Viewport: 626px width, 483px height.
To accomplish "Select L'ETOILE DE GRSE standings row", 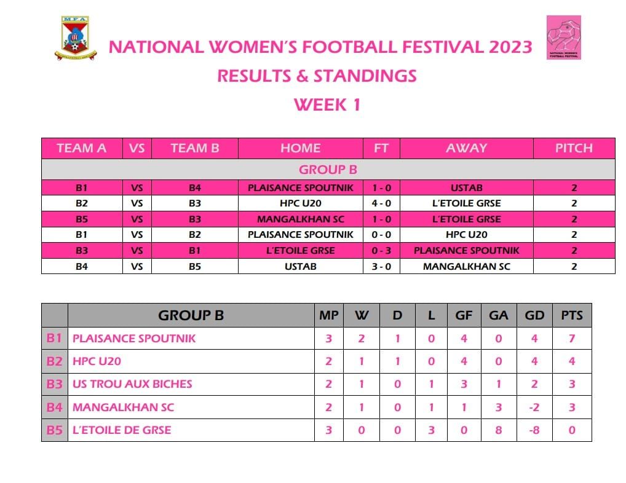I will pos(317,430).
